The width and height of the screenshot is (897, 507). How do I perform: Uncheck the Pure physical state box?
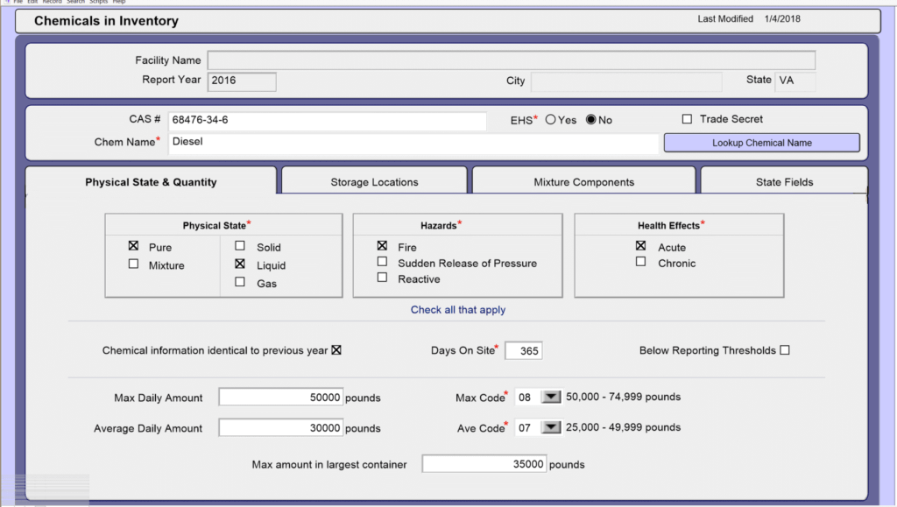click(x=133, y=246)
